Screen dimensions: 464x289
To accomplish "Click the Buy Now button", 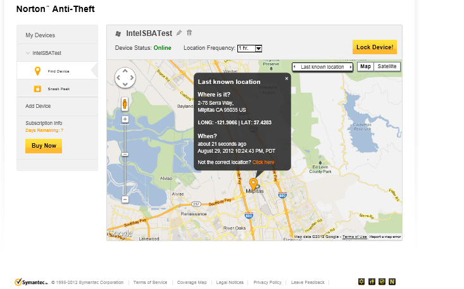I will click(44, 146).
